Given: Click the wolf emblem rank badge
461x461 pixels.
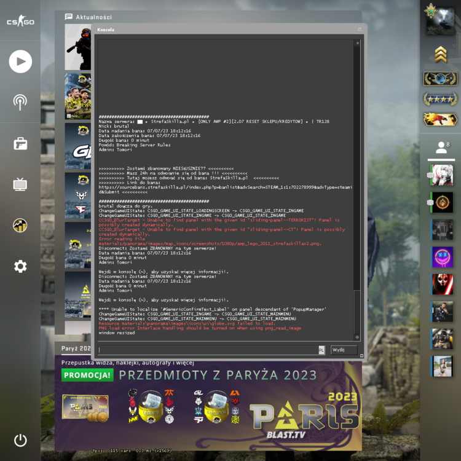Looking at the screenshot, I should [x=440, y=119].
